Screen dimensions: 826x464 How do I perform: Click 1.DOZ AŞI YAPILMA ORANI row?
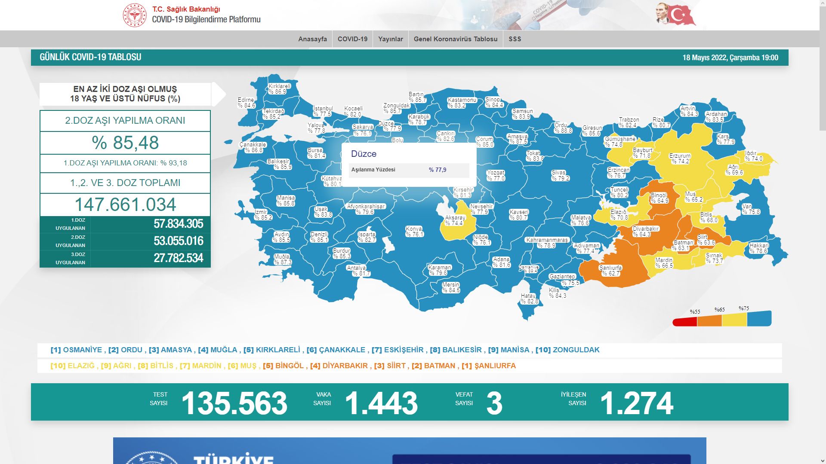(125, 163)
